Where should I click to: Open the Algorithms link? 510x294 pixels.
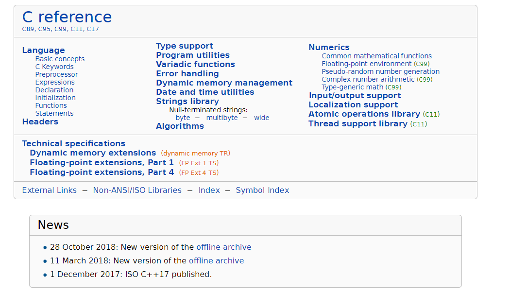click(x=180, y=126)
